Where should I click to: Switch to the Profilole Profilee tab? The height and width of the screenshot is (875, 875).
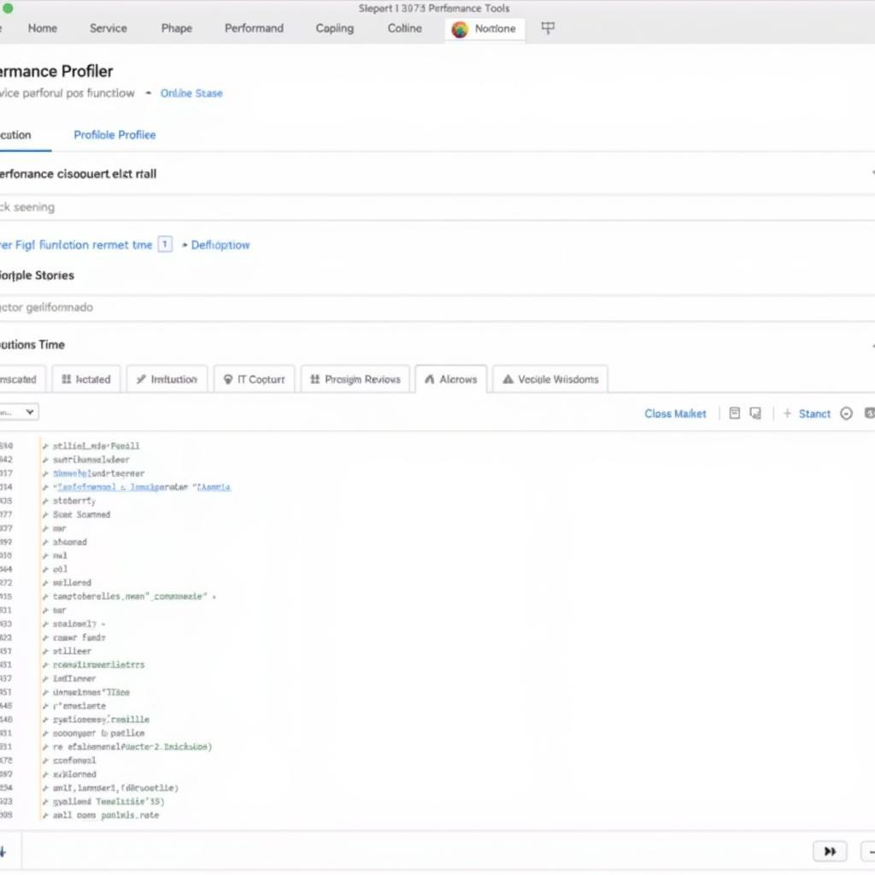pyautogui.click(x=115, y=134)
